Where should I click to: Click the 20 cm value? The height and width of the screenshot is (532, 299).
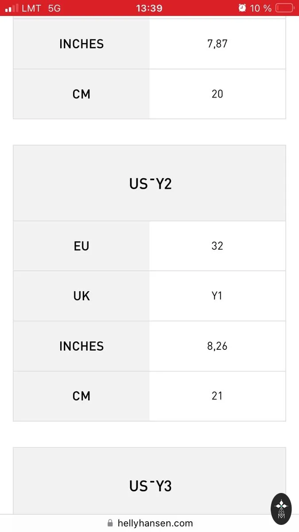[x=217, y=94]
